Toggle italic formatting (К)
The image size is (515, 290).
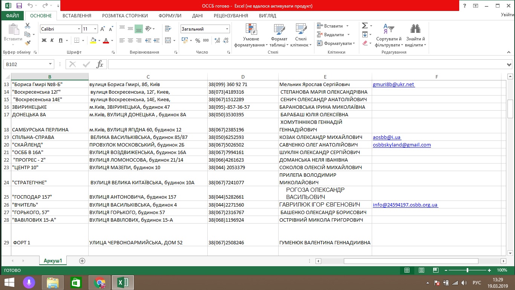tap(52, 40)
